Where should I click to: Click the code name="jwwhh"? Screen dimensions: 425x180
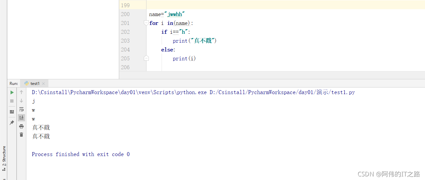click(x=167, y=14)
